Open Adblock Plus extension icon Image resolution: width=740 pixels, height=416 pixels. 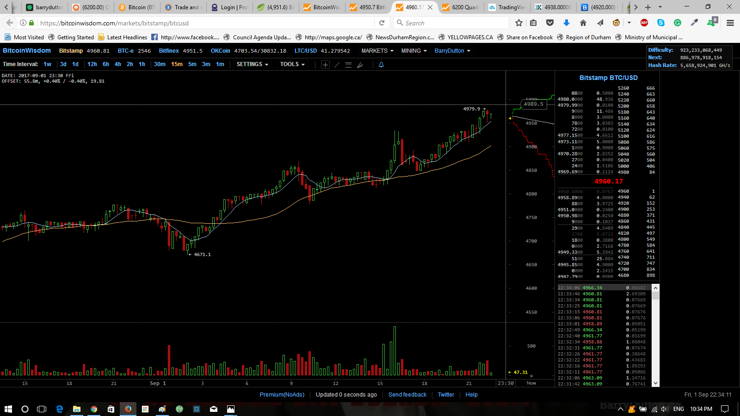click(x=644, y=23)
